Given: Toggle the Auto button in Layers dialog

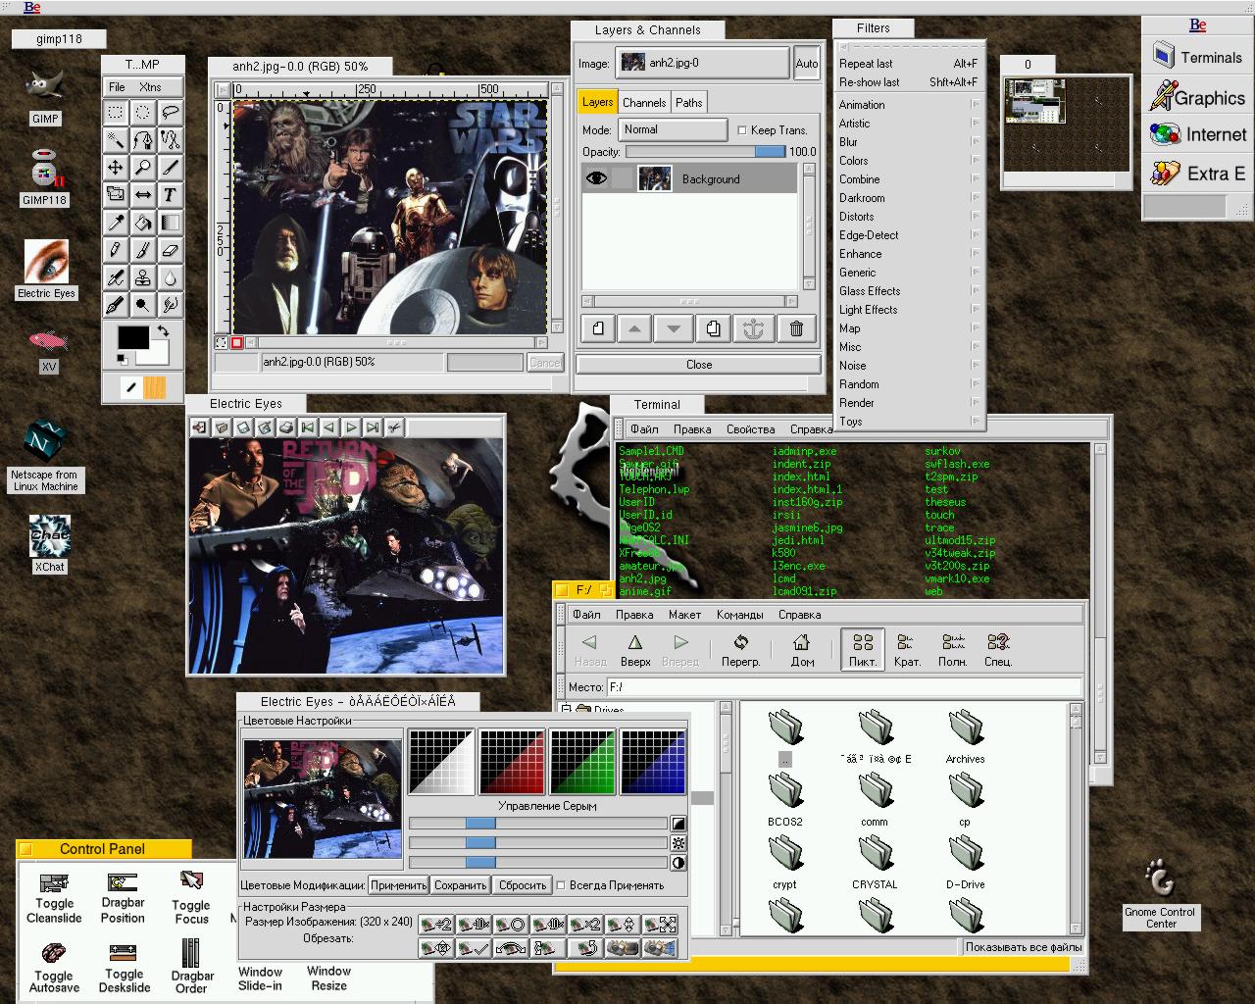Looking at the screenshot, I should (x=806, y=63).
